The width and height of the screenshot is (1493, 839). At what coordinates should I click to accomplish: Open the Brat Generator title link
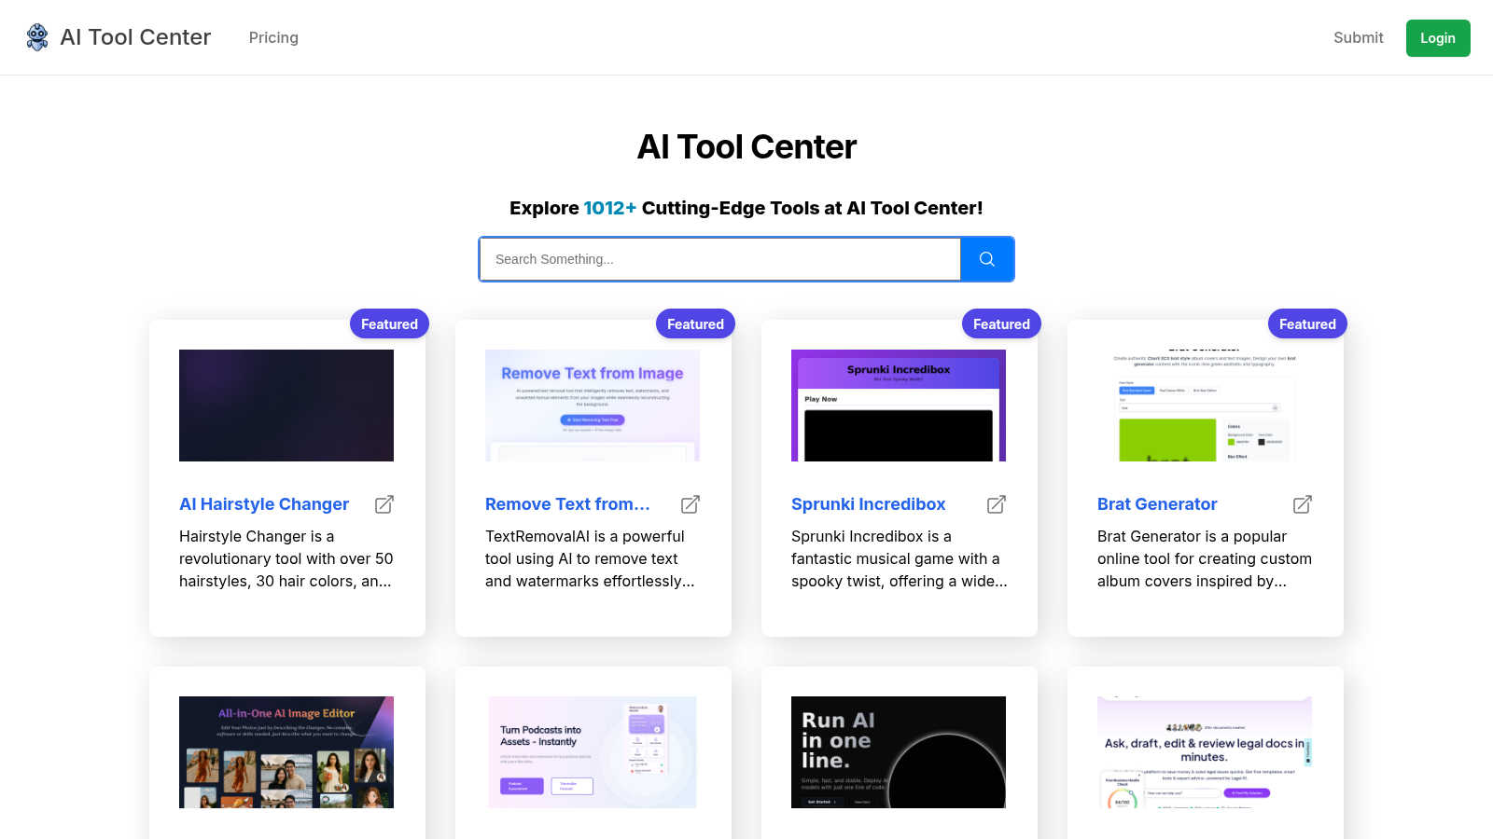pos(1157,504)
